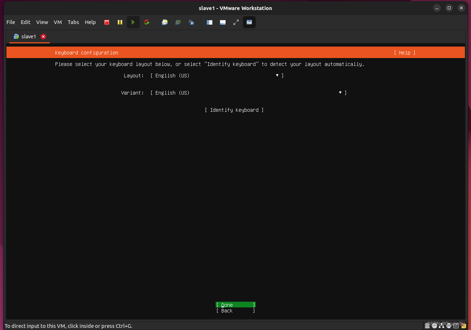Click the installer [ Help ] button

405,53
